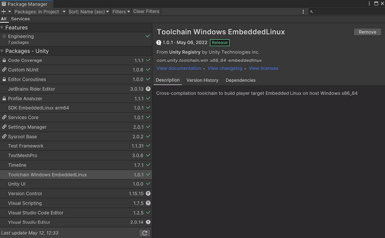Click the plus icon to add package
The image size is (385, 238).
tap(4, 11)
